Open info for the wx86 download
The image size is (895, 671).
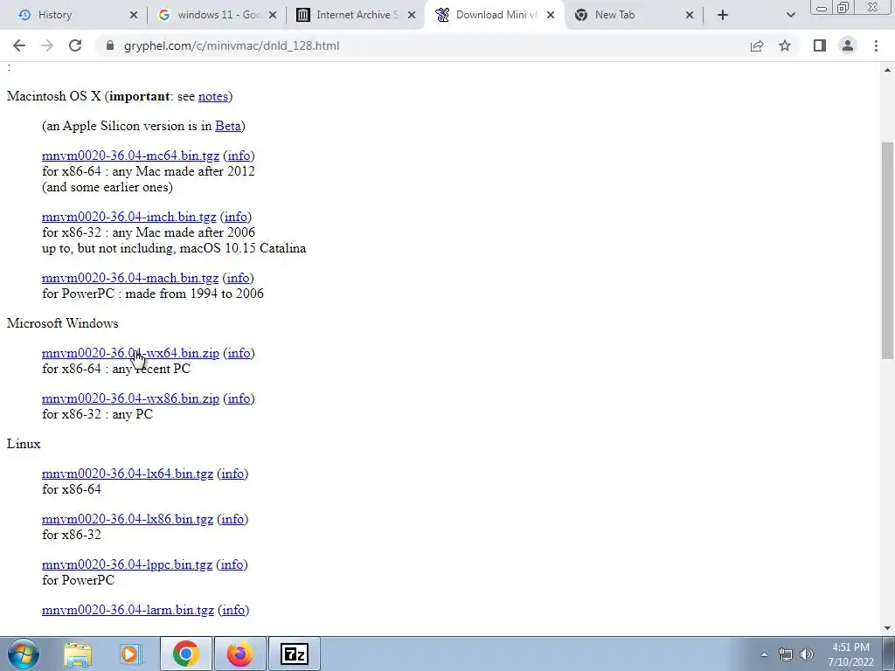pos(239,398)
